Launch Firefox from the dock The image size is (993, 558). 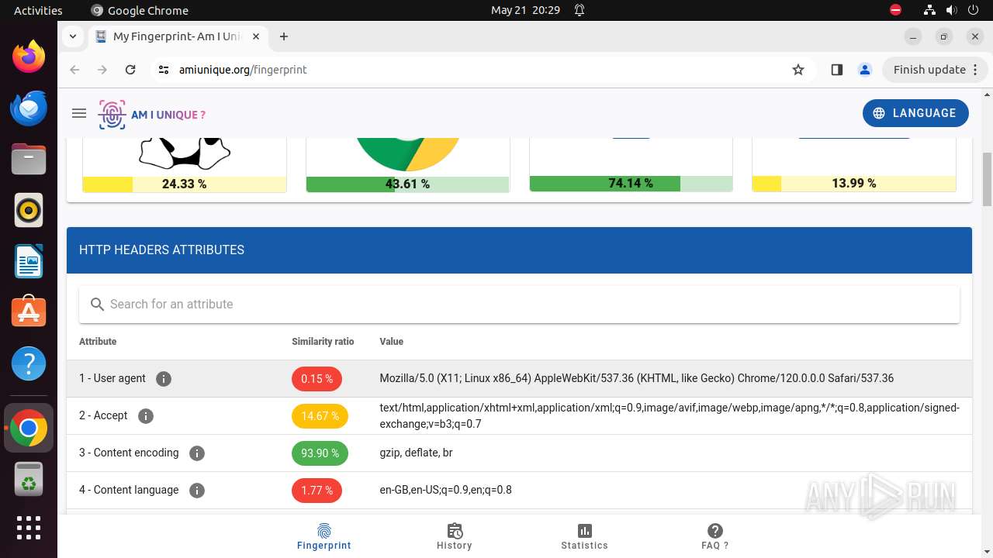[29, 57]
